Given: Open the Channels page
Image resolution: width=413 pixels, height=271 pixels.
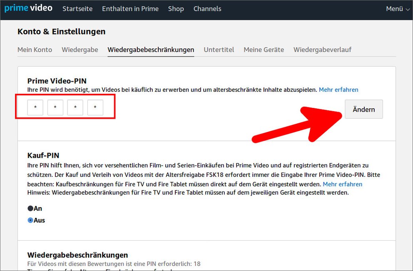Looking at the screenshot, I should pyautogui.click(x=207, y=8).
